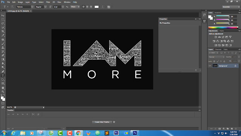Add a Levels adjustment
241x136 pixels.
[219, 37]
